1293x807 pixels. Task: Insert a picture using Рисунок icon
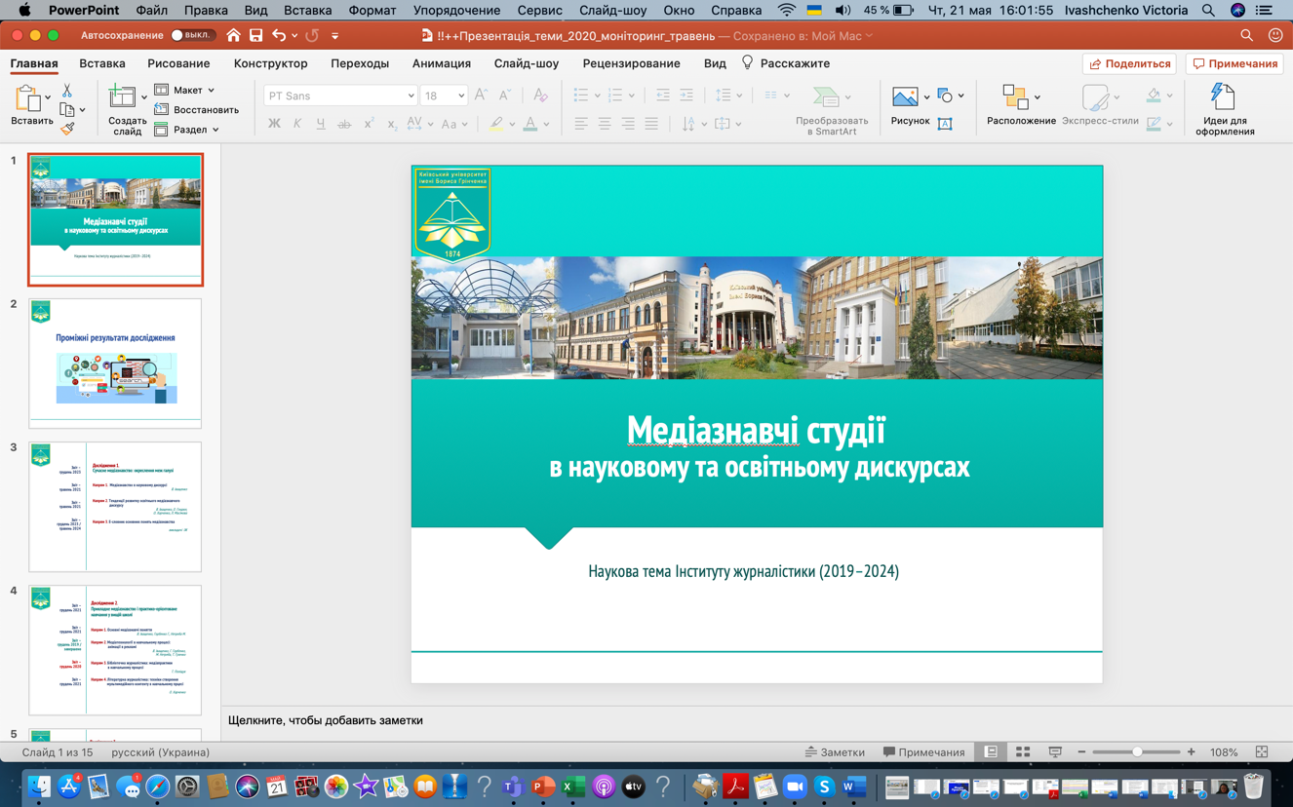click(x=905, y=96)
